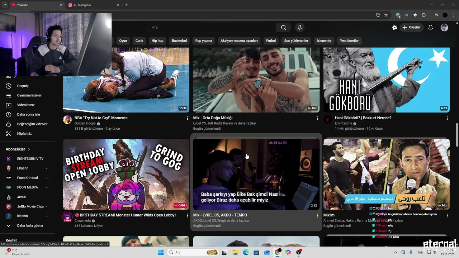
Task: Open the green shield extension icon
Action: 398,15
